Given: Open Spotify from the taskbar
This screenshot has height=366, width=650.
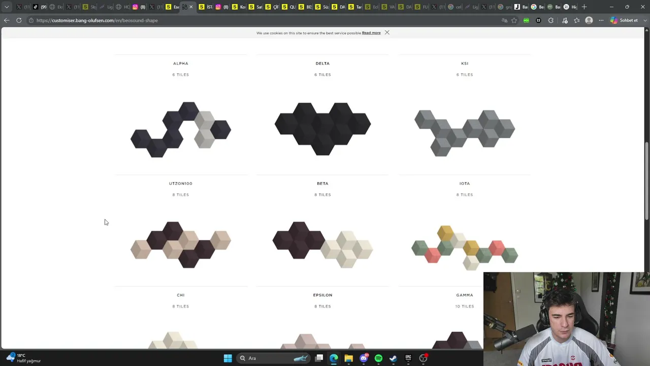Looking at the screenshot, I should (378, 358).
